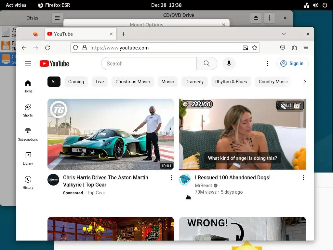
Task: Toggle captions on MrBeast preview
Action: (x=297, y=106)
